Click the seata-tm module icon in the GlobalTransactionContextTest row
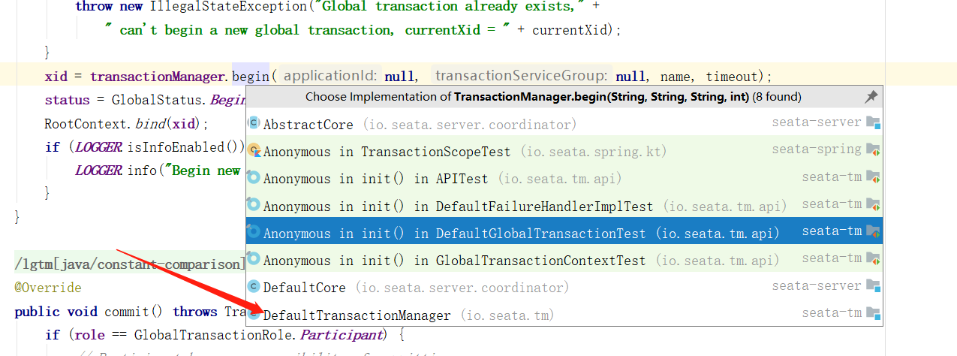 coord(873,258)
